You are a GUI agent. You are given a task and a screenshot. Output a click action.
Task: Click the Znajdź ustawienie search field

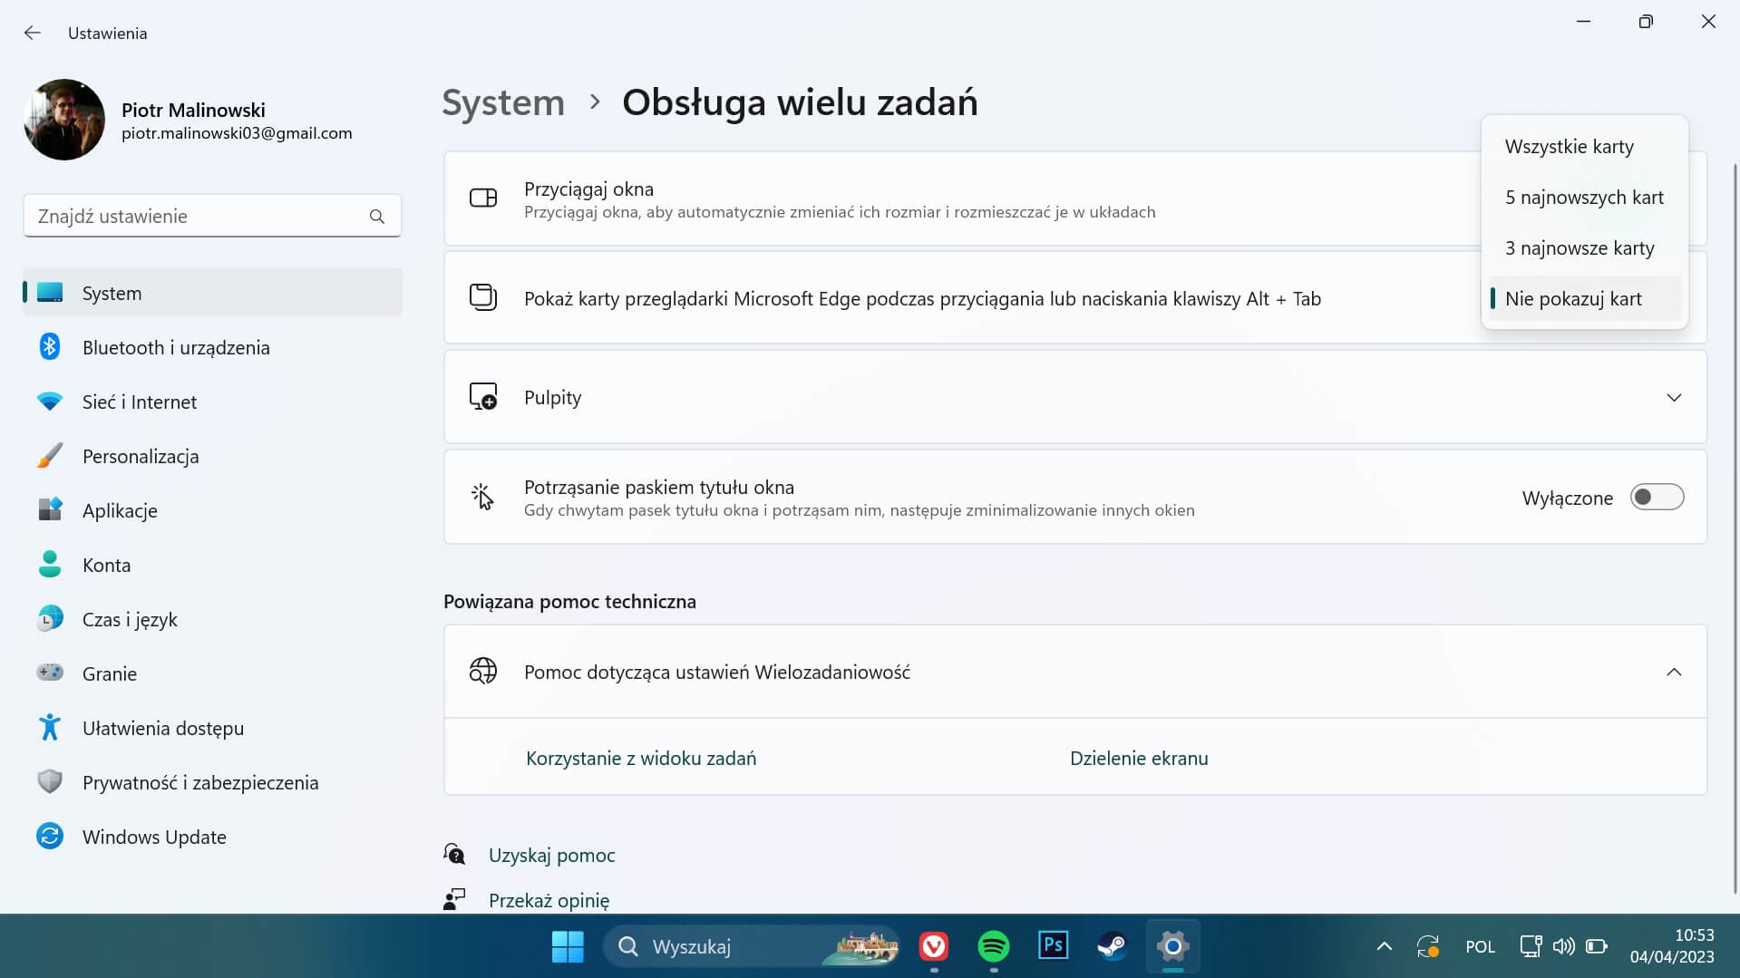pyautogui.click(x=212, y=216)
